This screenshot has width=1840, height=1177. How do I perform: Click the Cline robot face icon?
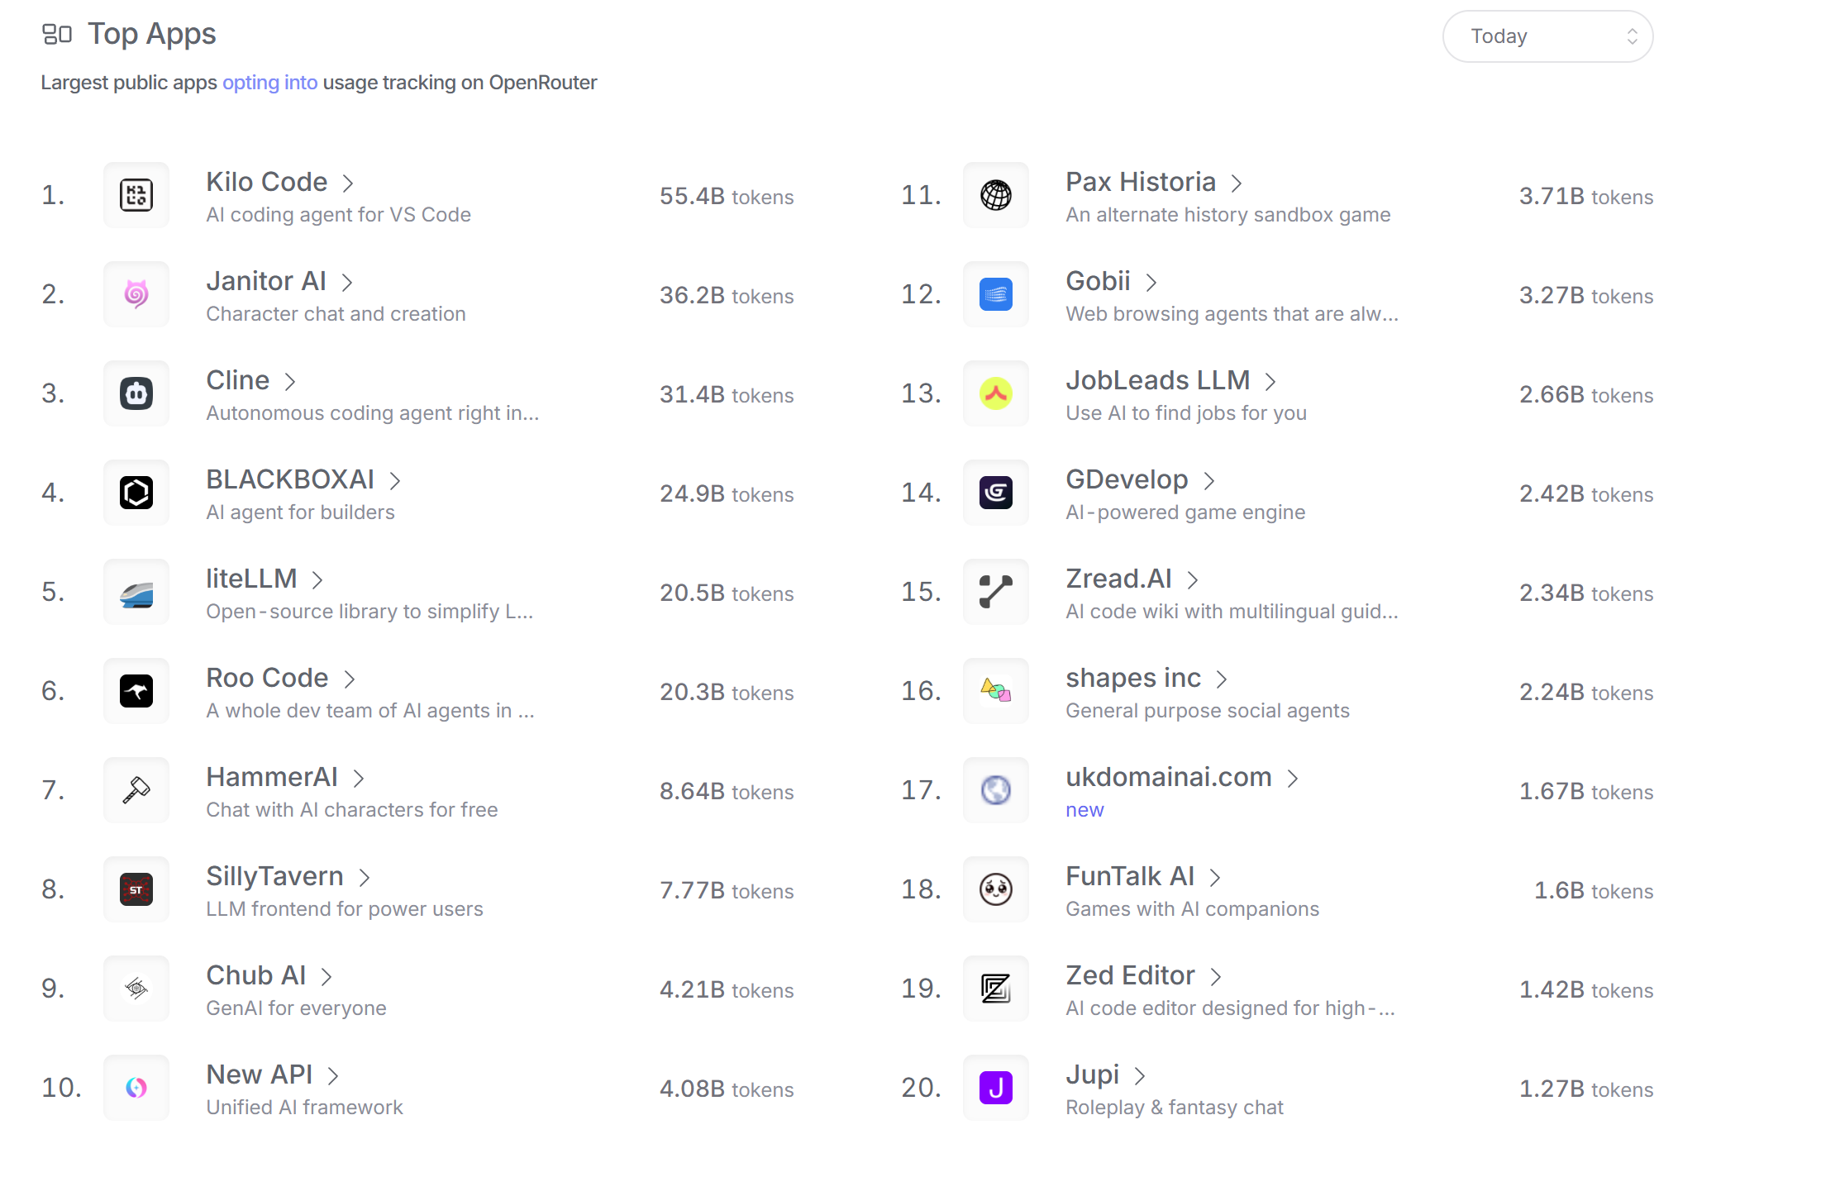pos(136,393)
